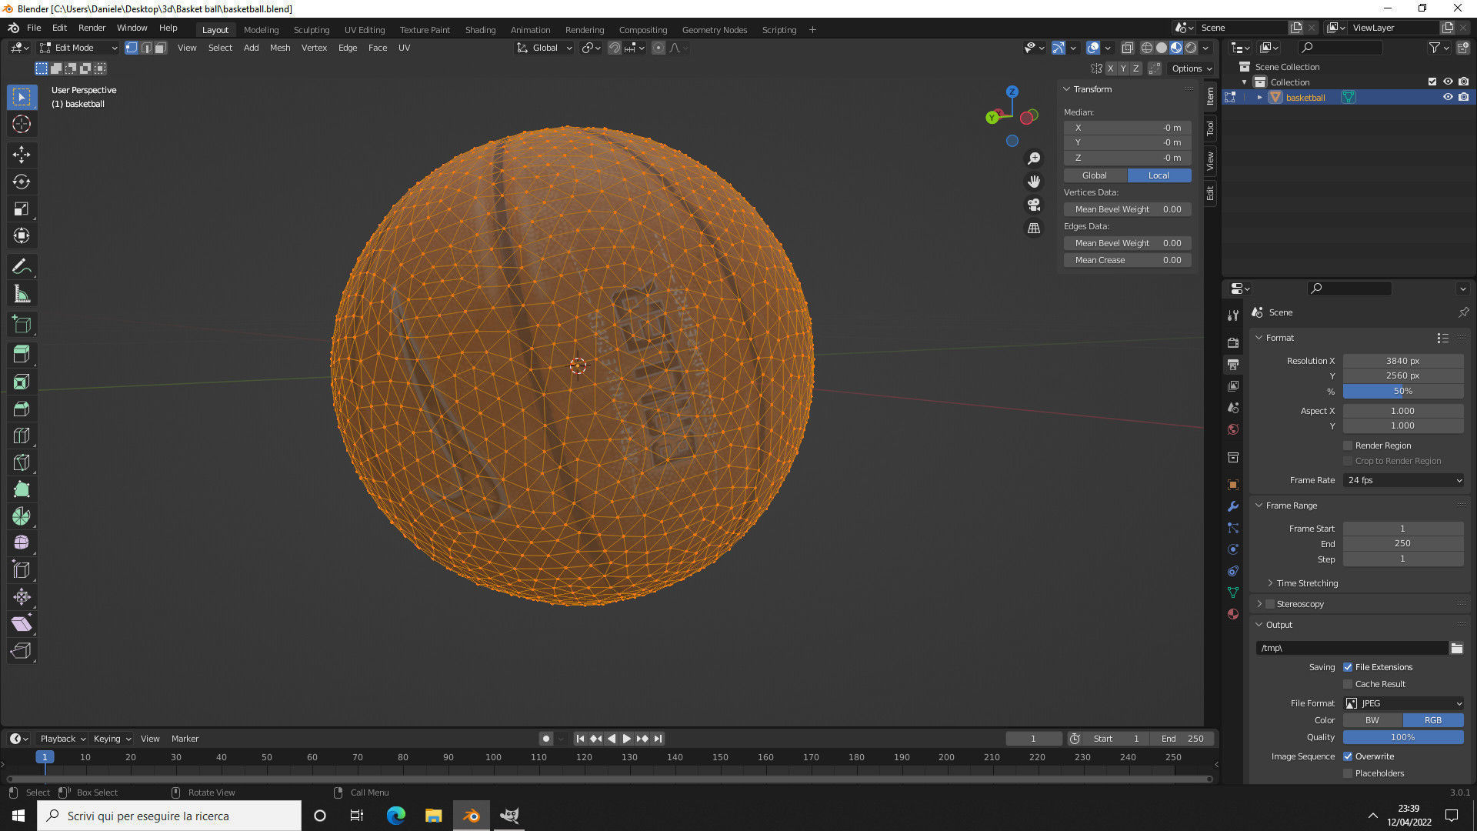
Task: Open the Frame Rate 24 fps dropdown
Action: (1404, 480)
